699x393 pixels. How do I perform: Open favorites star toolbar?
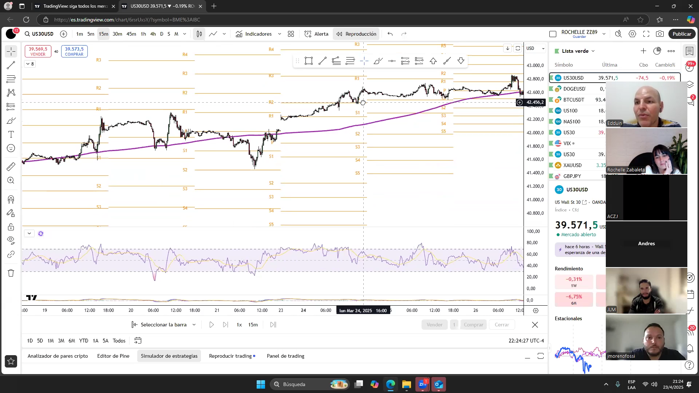pos(11,361)
